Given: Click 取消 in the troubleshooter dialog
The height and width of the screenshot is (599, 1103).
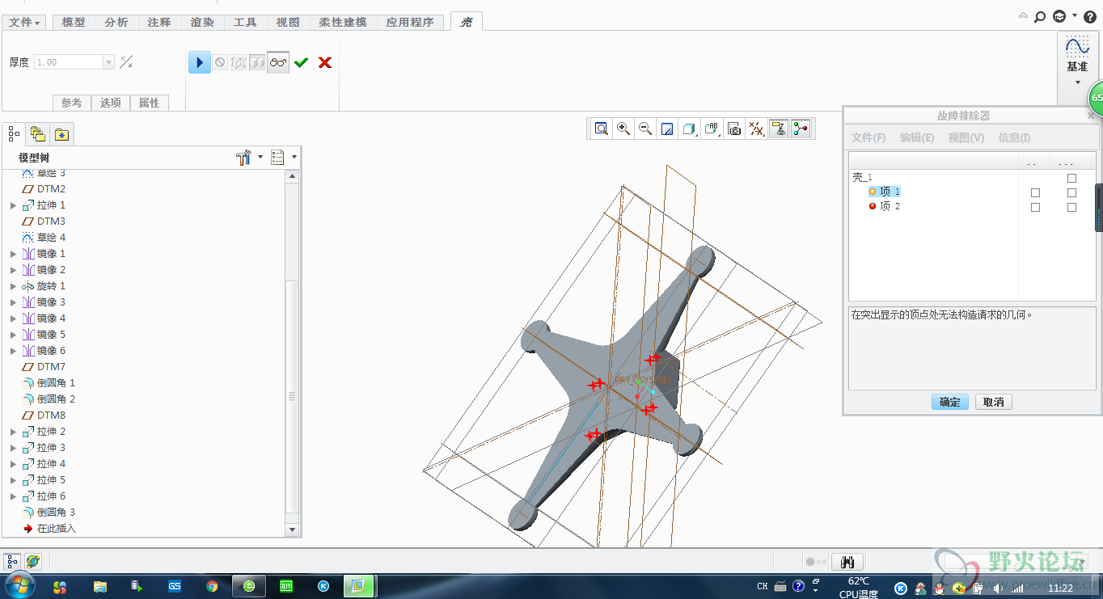Looking at the screenshot, I should [993, 402].
